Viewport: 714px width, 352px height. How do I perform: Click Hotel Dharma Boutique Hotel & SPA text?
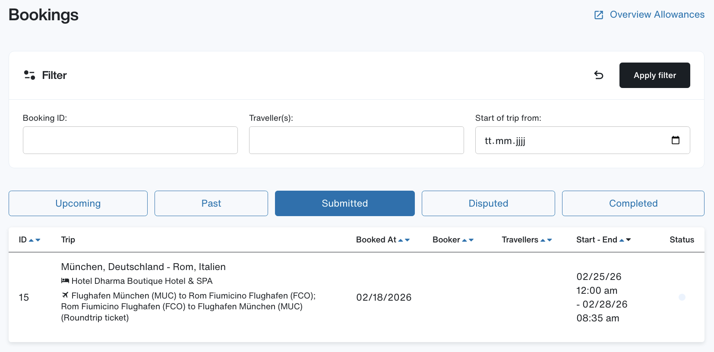click(x=142, y=281)
